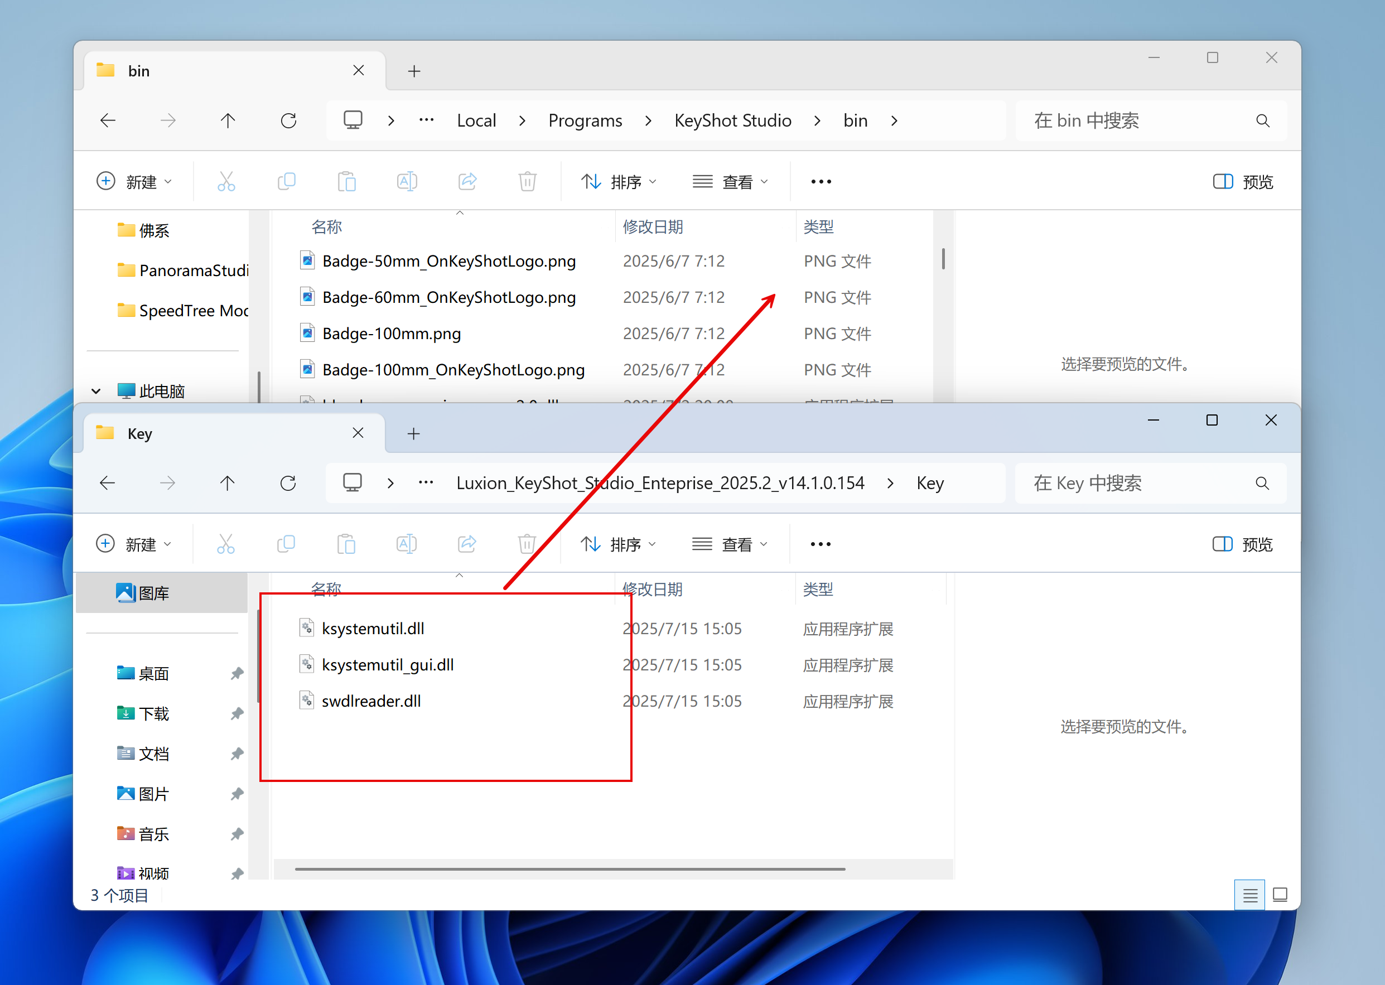Image resolution: width=1385 pixels, height=985 pixels.
Task: Click the Rename icon in Key window toolbar
Action: 406,544
